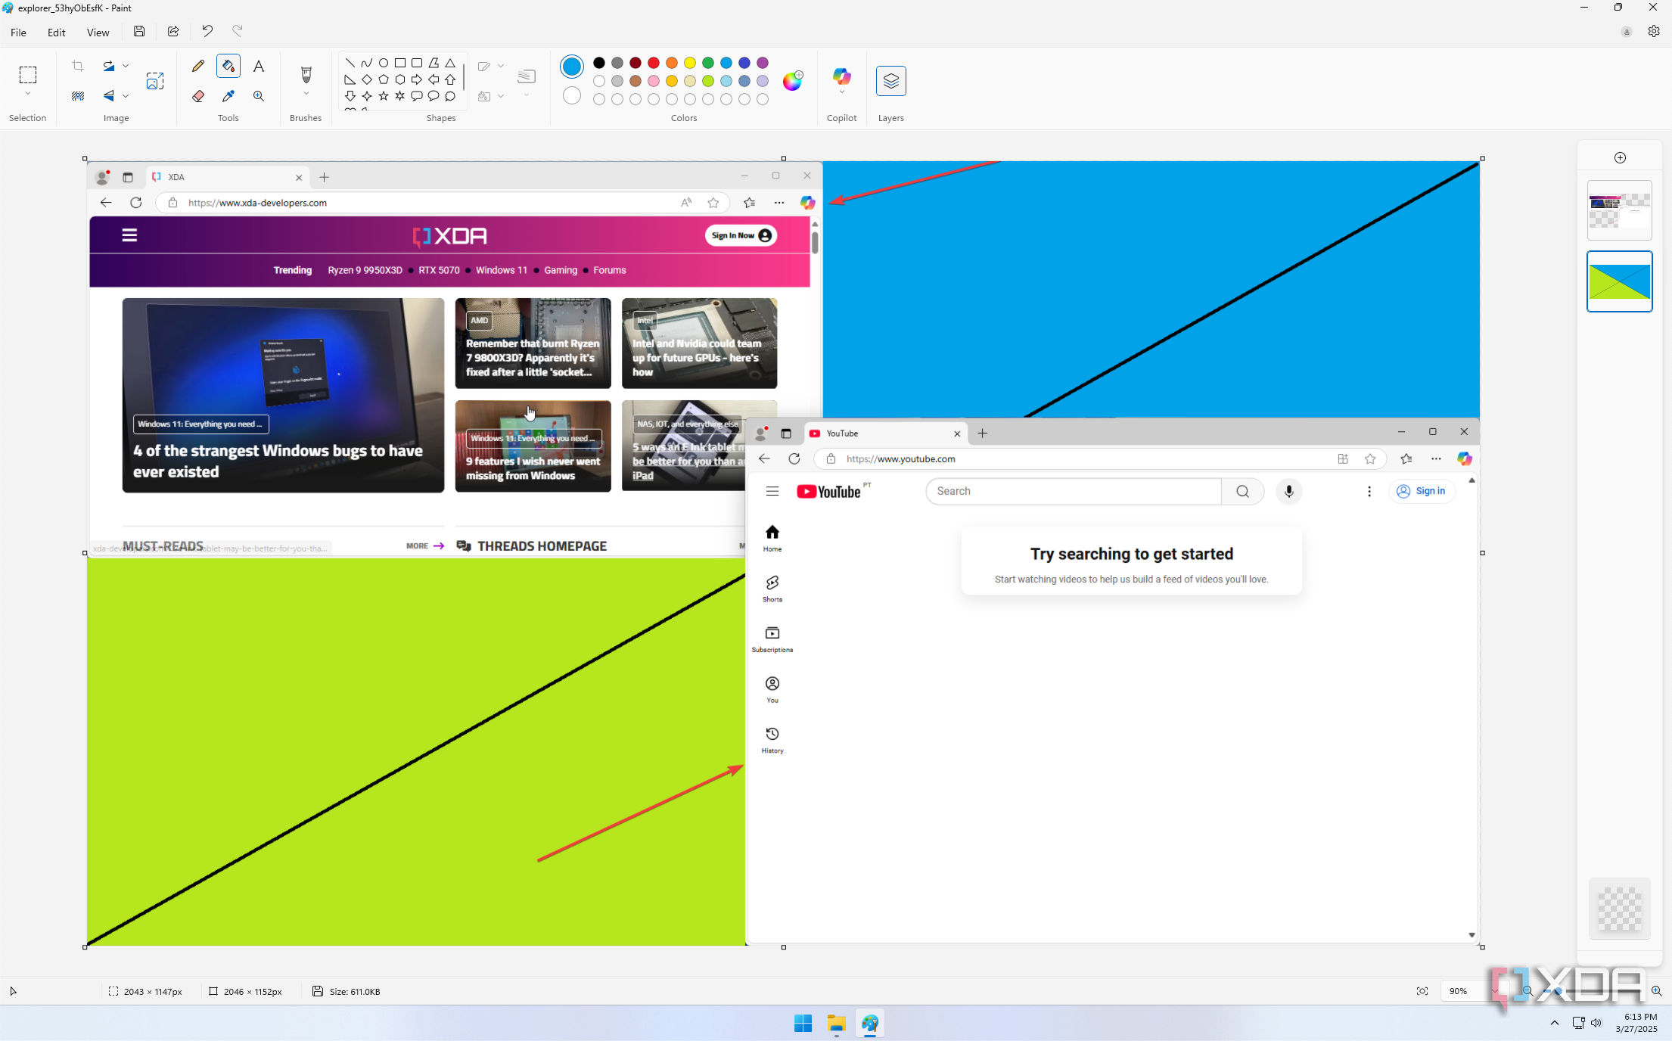Open Resize and skew
The image size is (1672, 1041).
pyautogui.click(x=155, y=81)
